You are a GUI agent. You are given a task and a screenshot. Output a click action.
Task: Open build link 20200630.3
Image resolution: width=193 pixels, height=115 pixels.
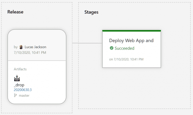[x=23, y=90]
